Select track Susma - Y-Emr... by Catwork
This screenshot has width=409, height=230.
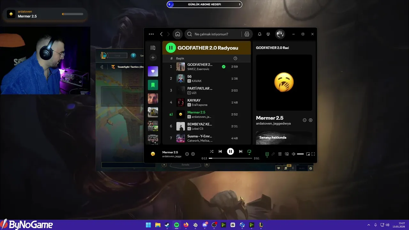click(x=206, y=138)
